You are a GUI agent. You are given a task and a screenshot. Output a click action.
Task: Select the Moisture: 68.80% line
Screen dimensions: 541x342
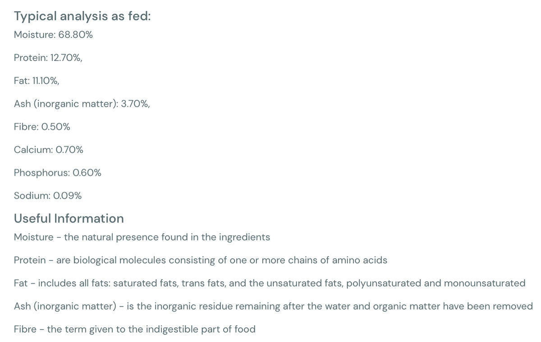(53, 35)
